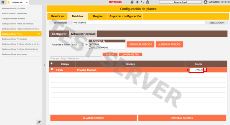Screen dimensions: 230x125
Task: Lock session with padlock icon
Action: (x=147, y=2)
